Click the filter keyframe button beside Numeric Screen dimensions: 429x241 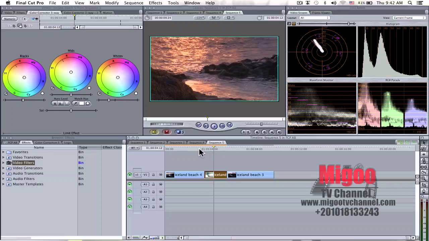click(x=24, y=19)
